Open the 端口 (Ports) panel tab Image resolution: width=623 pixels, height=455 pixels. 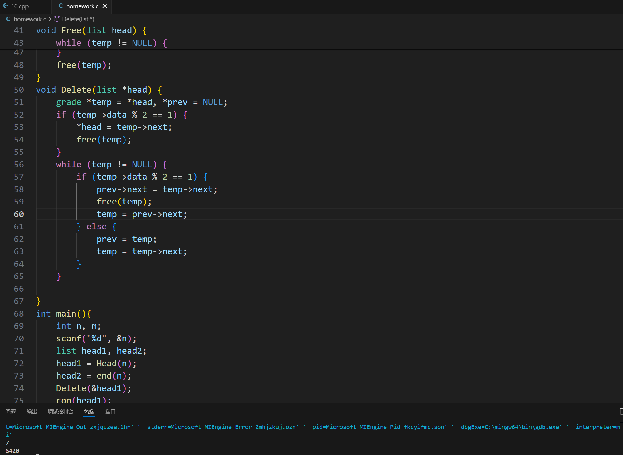point(110,411)
